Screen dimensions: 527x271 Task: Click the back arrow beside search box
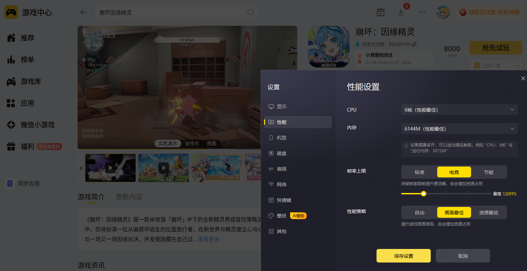point(84,13)
